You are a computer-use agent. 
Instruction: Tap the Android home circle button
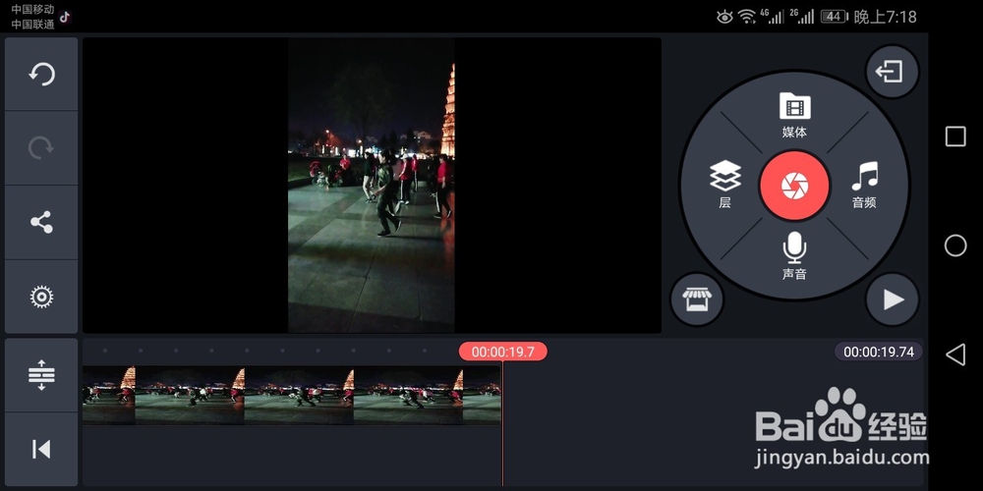[x=954, y=245]
